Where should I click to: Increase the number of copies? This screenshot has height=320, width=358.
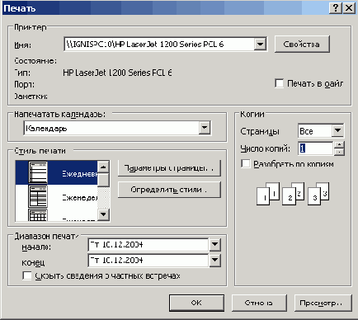tap(340, 144)
